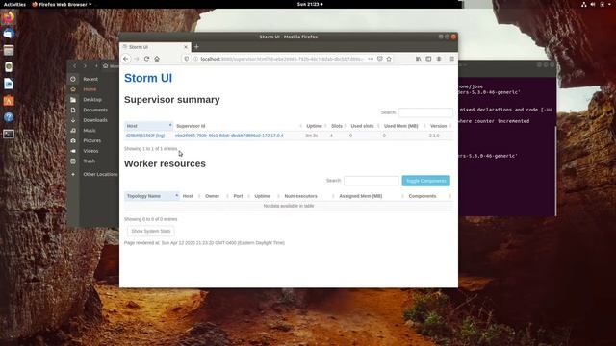
Task: Open Terminal from the dock
Action: (x=9, y=134)
